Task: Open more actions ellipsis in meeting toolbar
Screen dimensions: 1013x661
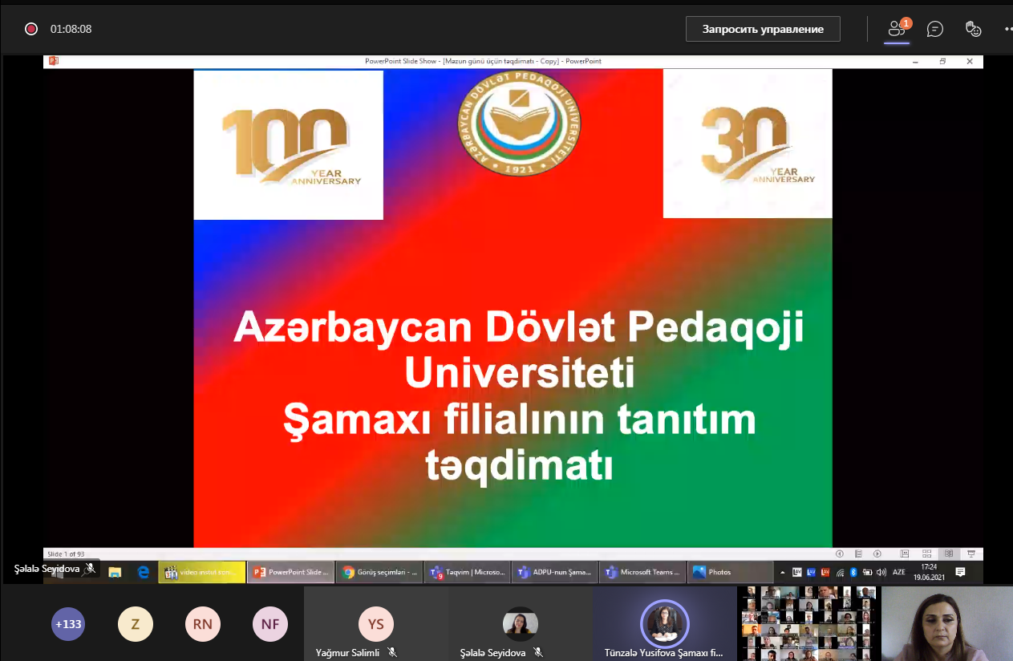Action: click(1007, 29)
